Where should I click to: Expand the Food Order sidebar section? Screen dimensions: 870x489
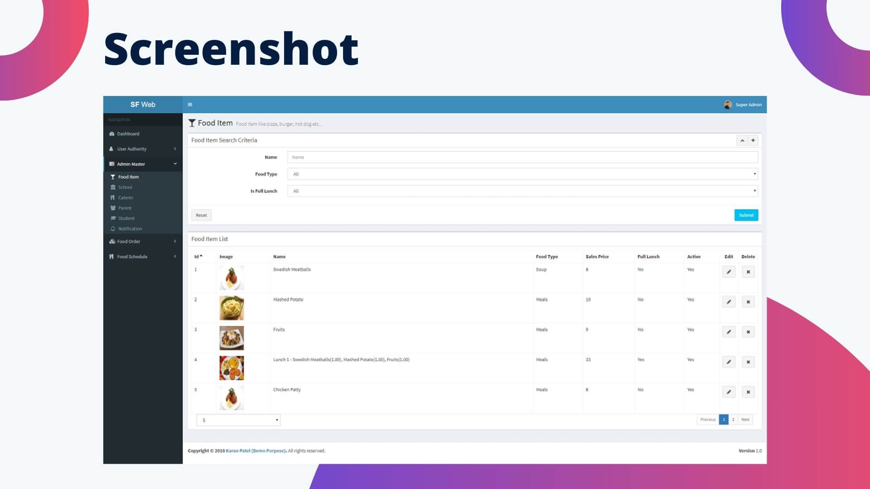(143, 242)
